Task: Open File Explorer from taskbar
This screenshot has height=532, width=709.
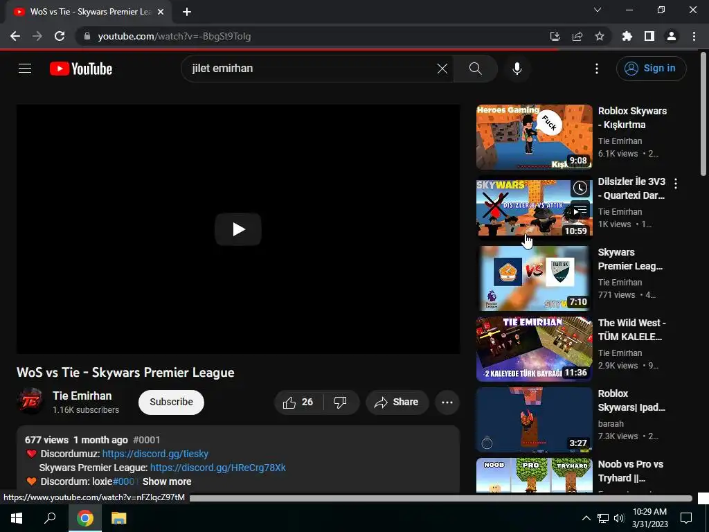Action: pyautogui.click(x=119, y=518)
